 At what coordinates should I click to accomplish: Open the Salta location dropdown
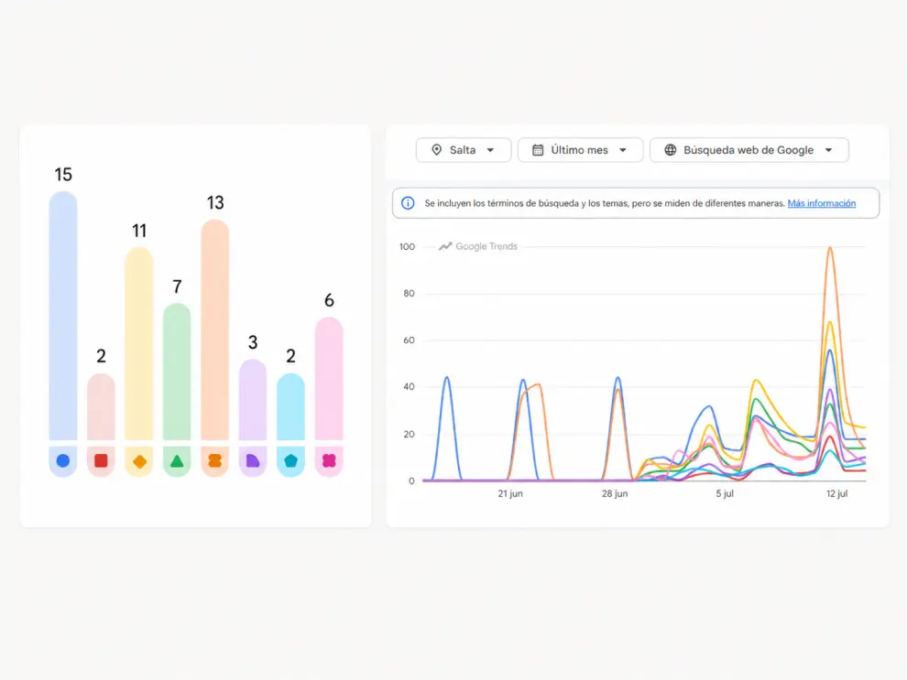coord(464,150)
